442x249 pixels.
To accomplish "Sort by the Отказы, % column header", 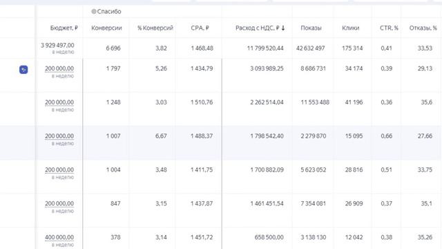I will pos(423,28).
